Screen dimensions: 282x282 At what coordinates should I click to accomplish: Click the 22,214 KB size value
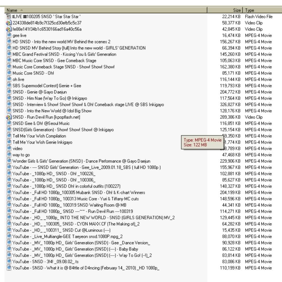pos(231,17)
